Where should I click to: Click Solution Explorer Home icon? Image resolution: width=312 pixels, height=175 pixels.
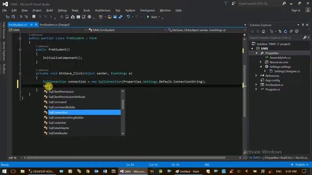[x=263, y=31]
